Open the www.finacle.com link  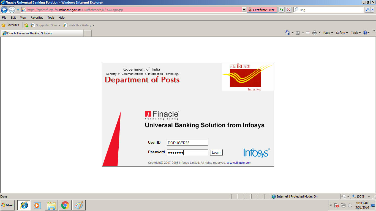[x=239, y=163]
